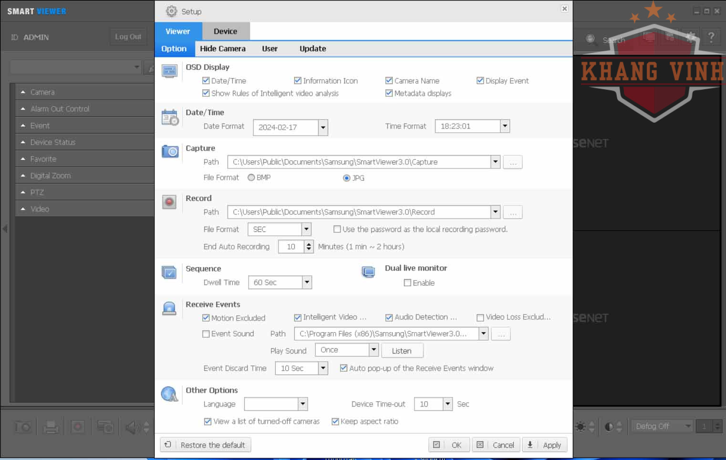Viewport: 726px width, 460px height.
Task: Check the Event Sound checkbox
Action: (x=206, y=334)
